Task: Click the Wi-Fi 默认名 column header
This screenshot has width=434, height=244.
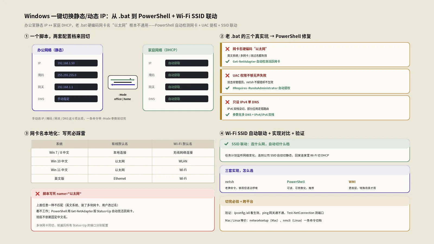Action: pos(183,144)
